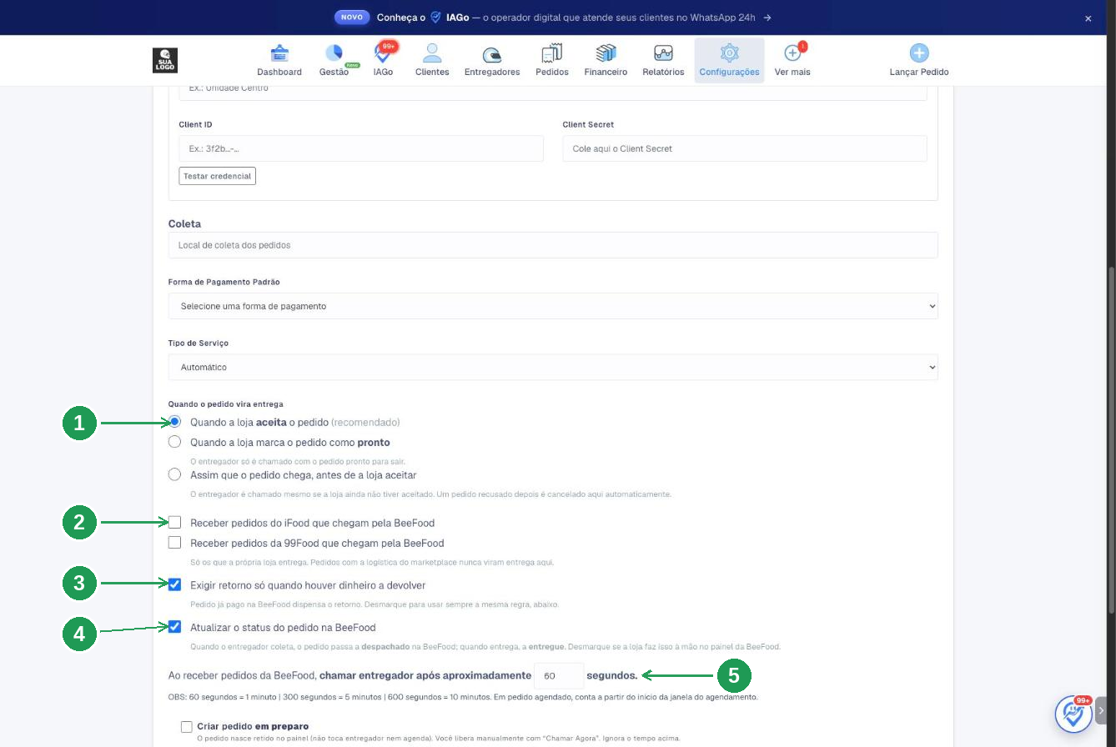Click the 'Forma de Pagamento Padrão' label
The width and height of the screenshot is (1116, 747).
[224, 283]
